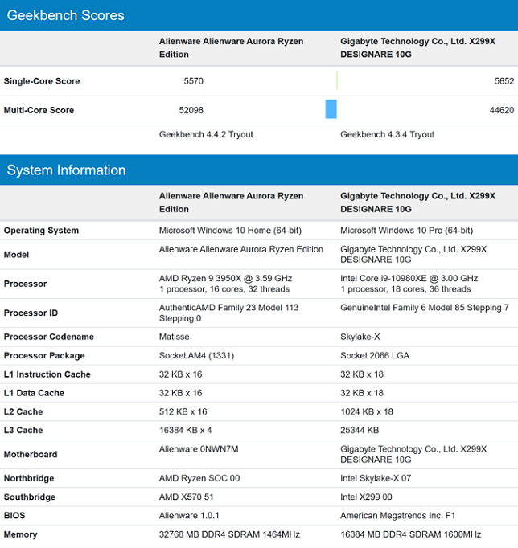Click the multi-core score value 52098
Image resolution: width=518 pixels, height=548 pixels.
[191, 110]
